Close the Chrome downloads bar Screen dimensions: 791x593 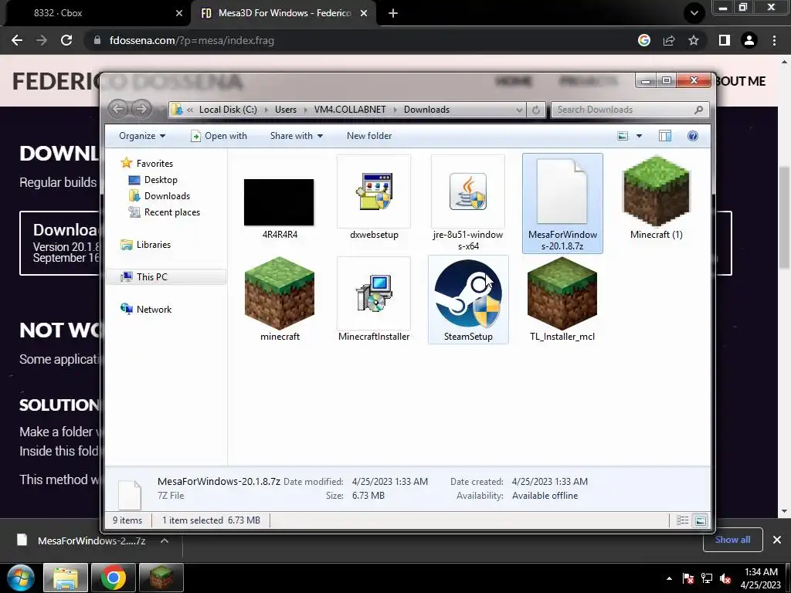777,540
